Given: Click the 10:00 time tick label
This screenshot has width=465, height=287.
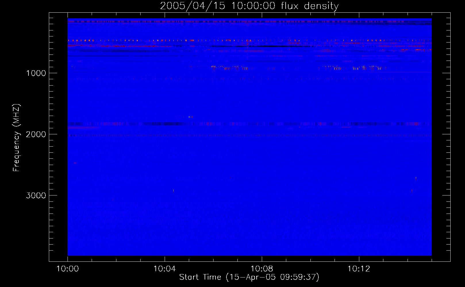Looking at the screenshot, I should 68,269.
